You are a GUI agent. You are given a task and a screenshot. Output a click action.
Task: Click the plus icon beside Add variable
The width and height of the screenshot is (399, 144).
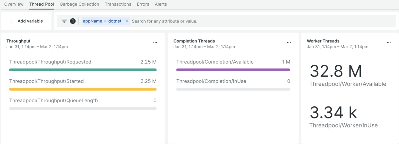click(x=12, y=21)
